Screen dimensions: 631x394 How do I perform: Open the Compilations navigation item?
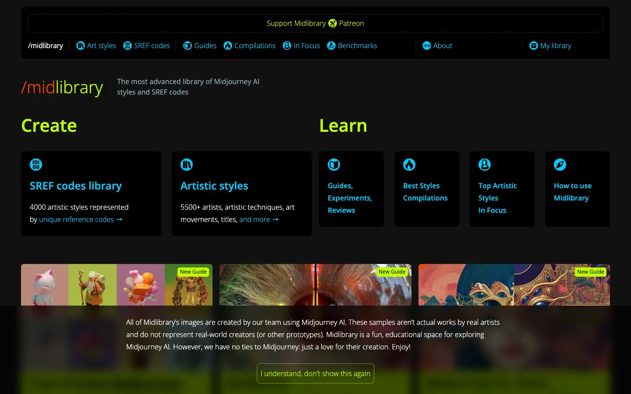pyautogui.click(x=249, y=46)
